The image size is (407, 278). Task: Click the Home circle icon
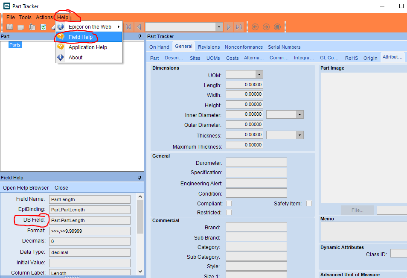click(x=277, y=27)
